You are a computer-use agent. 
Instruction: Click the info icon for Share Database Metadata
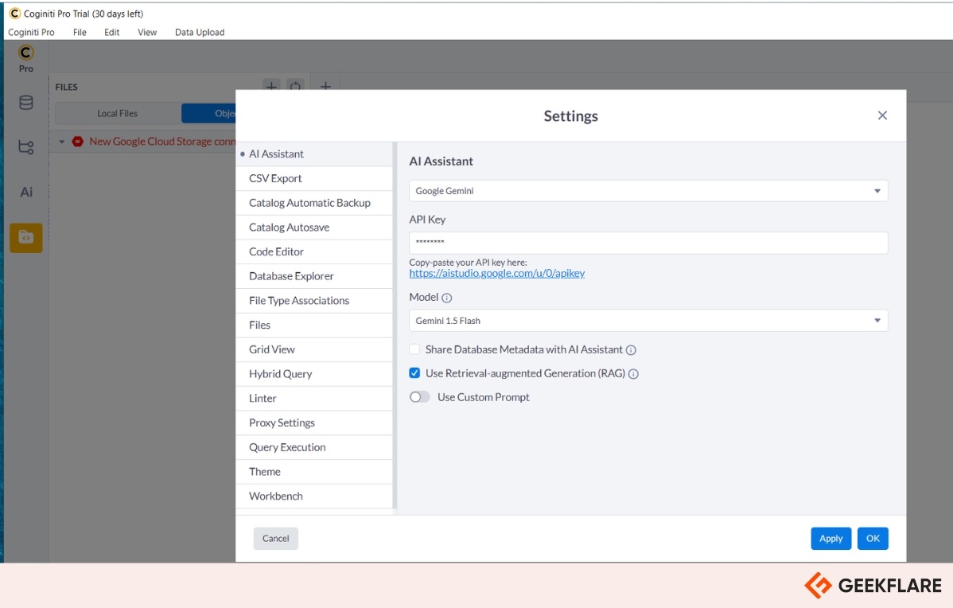click(631, 350)
